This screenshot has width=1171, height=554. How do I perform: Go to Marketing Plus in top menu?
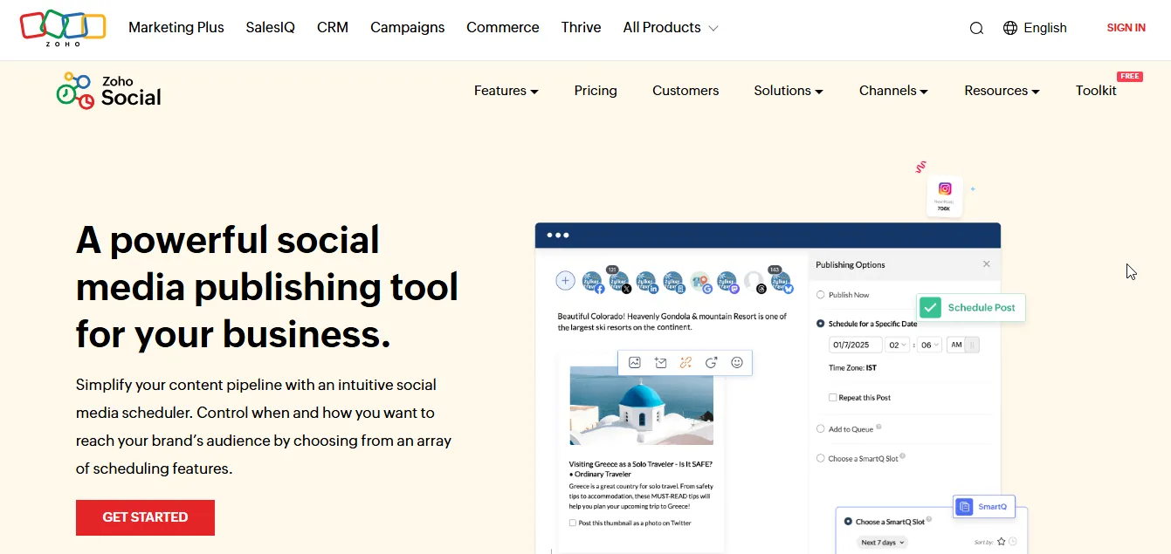pos(176,28)
